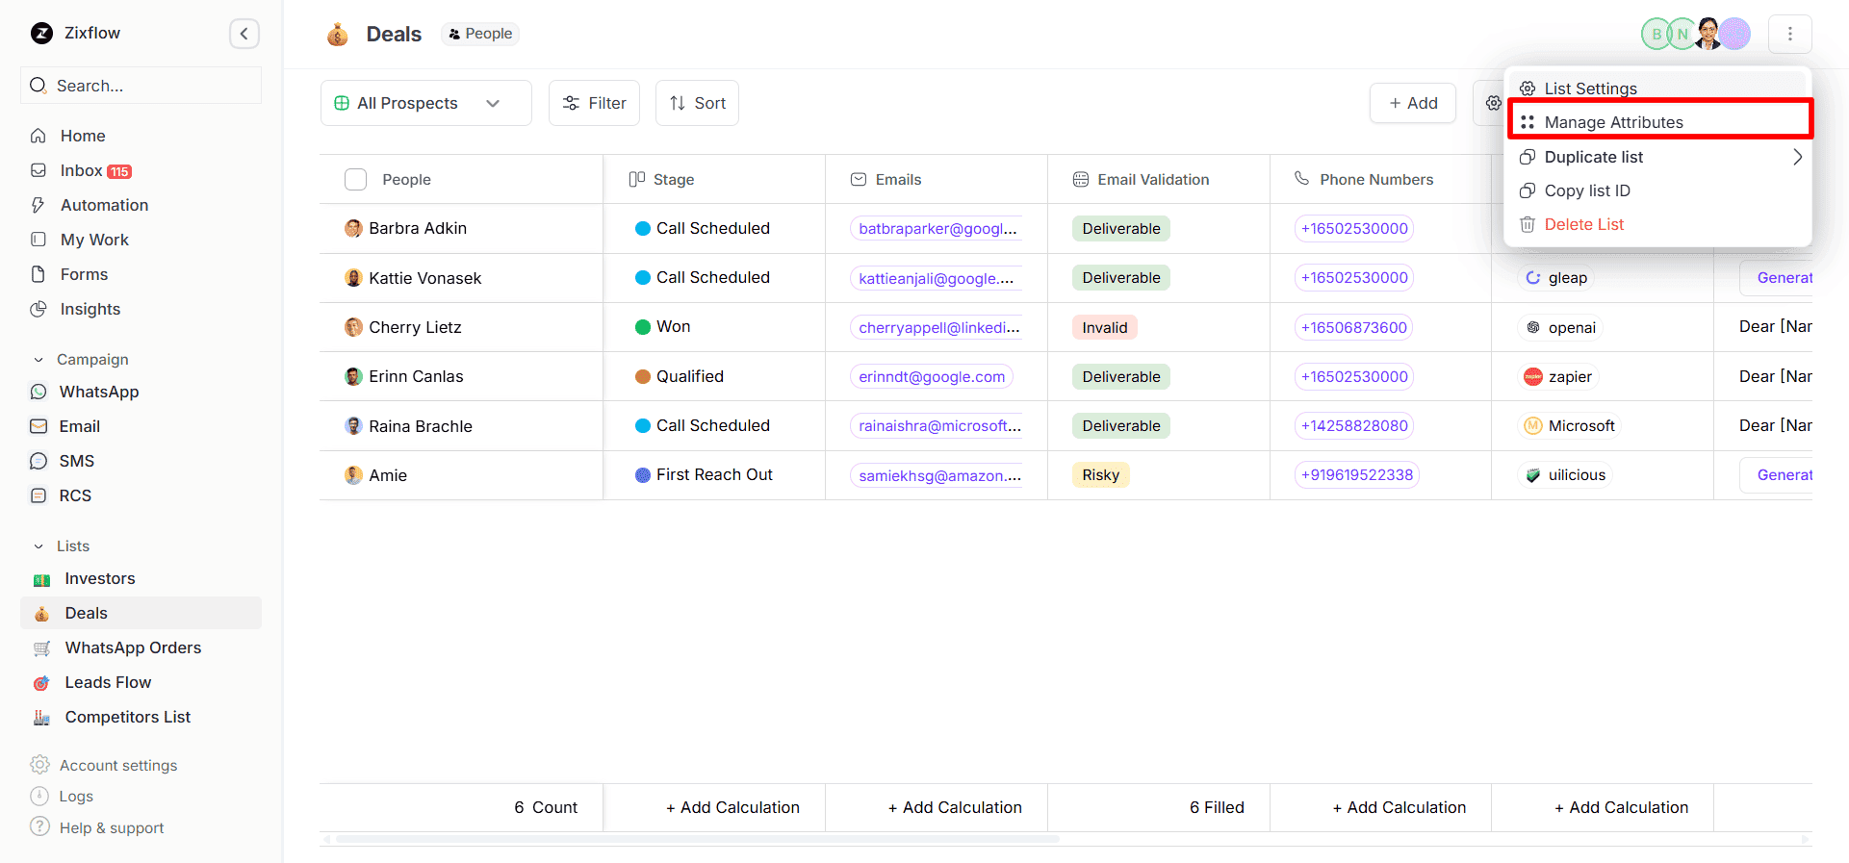Add Calculation under the Stage column
Screen dimensions: 1849x863
[x=732, y=807]
